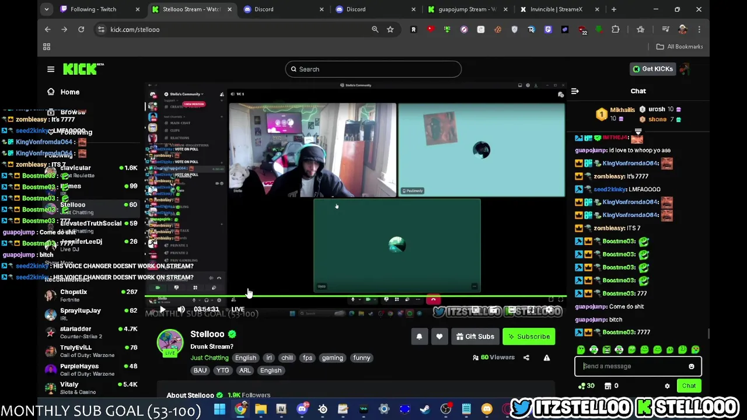Image resolution: width=747 pixels, height=420 pixels.
Task: Open the tab search dropdown arrow
Action: tap(47, 9)
